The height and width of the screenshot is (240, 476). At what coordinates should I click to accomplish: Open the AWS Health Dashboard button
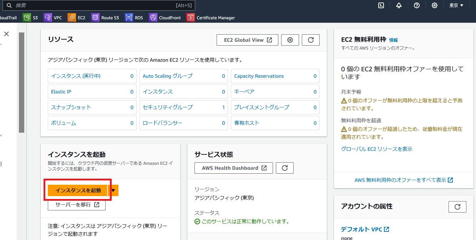click(x=234, y=168)
